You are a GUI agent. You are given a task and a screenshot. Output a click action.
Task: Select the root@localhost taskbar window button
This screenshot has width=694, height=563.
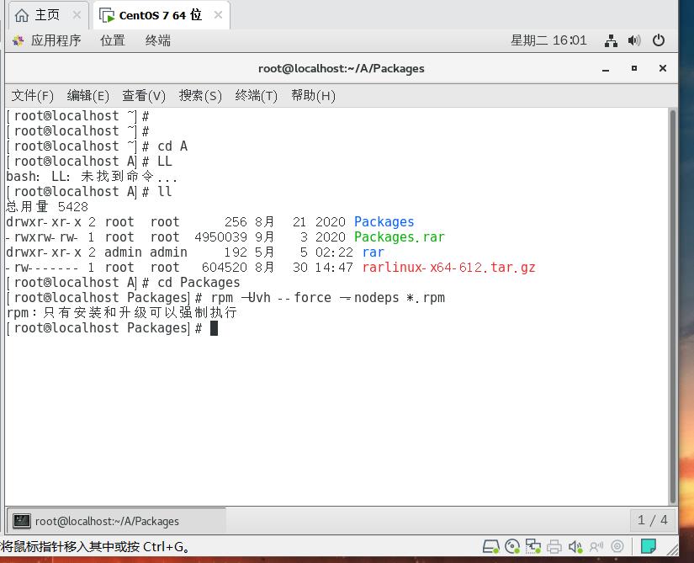116,521
